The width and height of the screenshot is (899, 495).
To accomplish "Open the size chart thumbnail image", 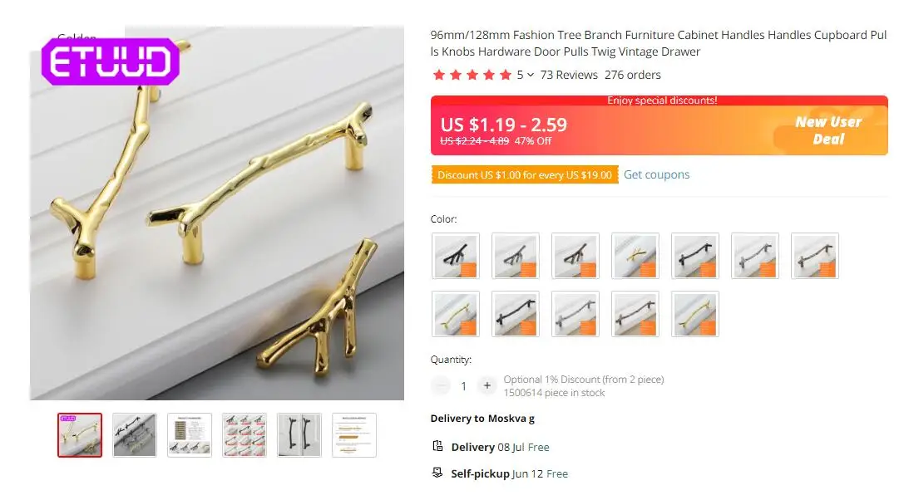I will [x=190, y=435].
